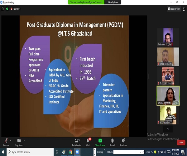Click Share Screen button
This screenshot has height=156, width=187.
coord(100,142)
